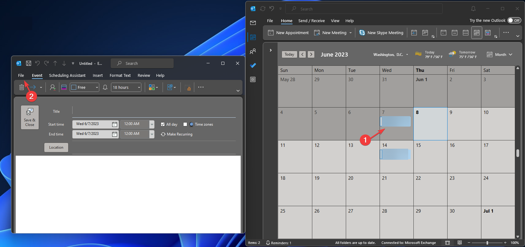This screenshot has height=247, width=525.
Task: Click Make Recurring link
Action: coord(177,134)
